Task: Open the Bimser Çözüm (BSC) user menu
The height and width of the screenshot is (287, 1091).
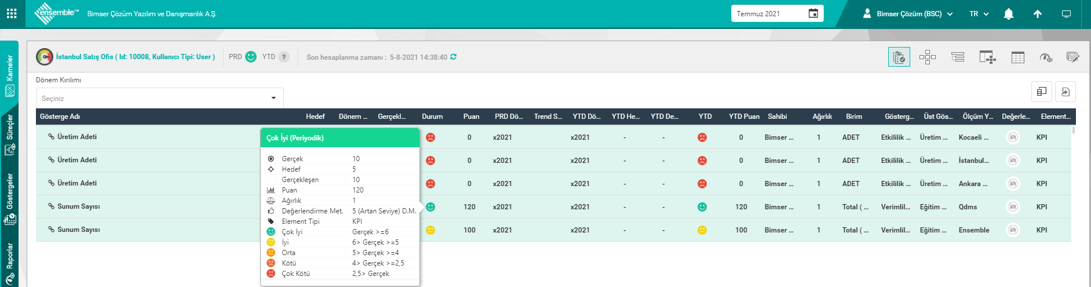Action: (907, 14)
